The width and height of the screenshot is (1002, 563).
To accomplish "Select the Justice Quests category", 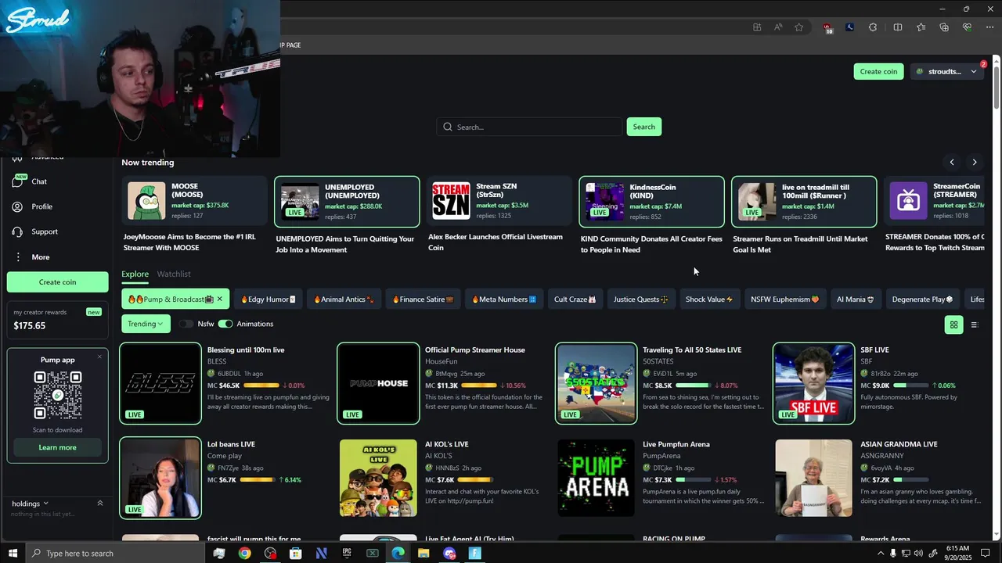I will tap(640, 299).
